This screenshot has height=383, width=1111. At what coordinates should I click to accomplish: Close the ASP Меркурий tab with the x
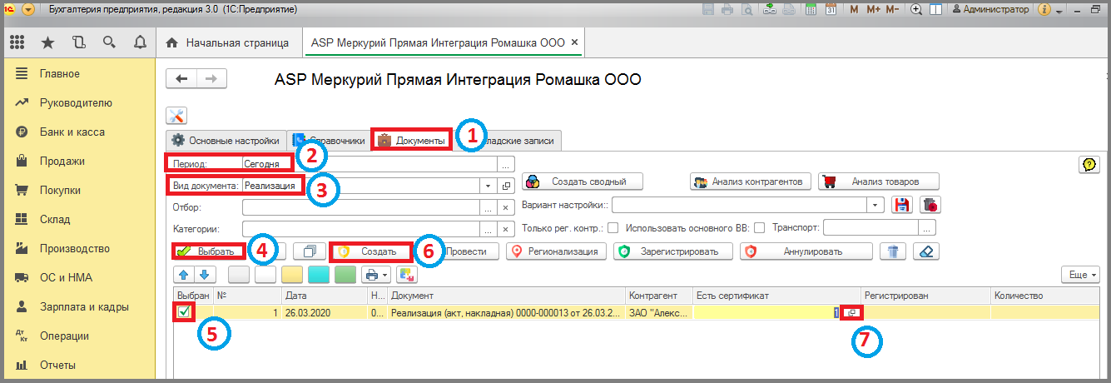click(x=574, y=42)
